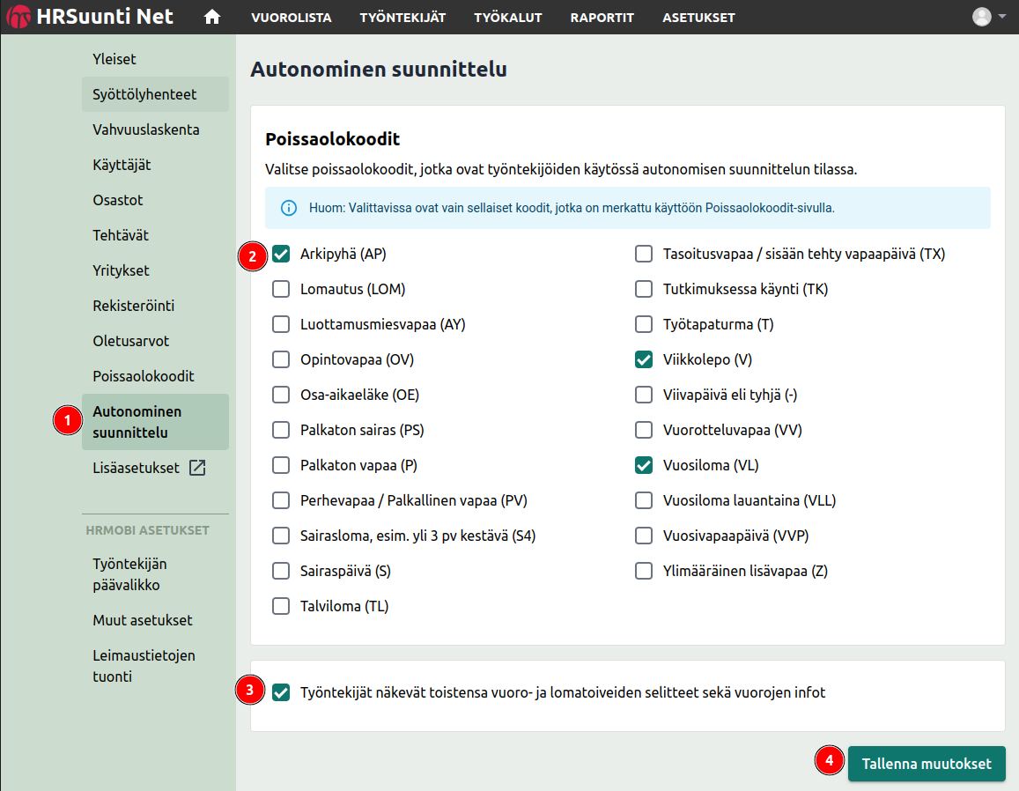Enable Luottamusmiesvapaa (AY) code
The width and height of the screenshot is (1019, 791).
point(281,324)
